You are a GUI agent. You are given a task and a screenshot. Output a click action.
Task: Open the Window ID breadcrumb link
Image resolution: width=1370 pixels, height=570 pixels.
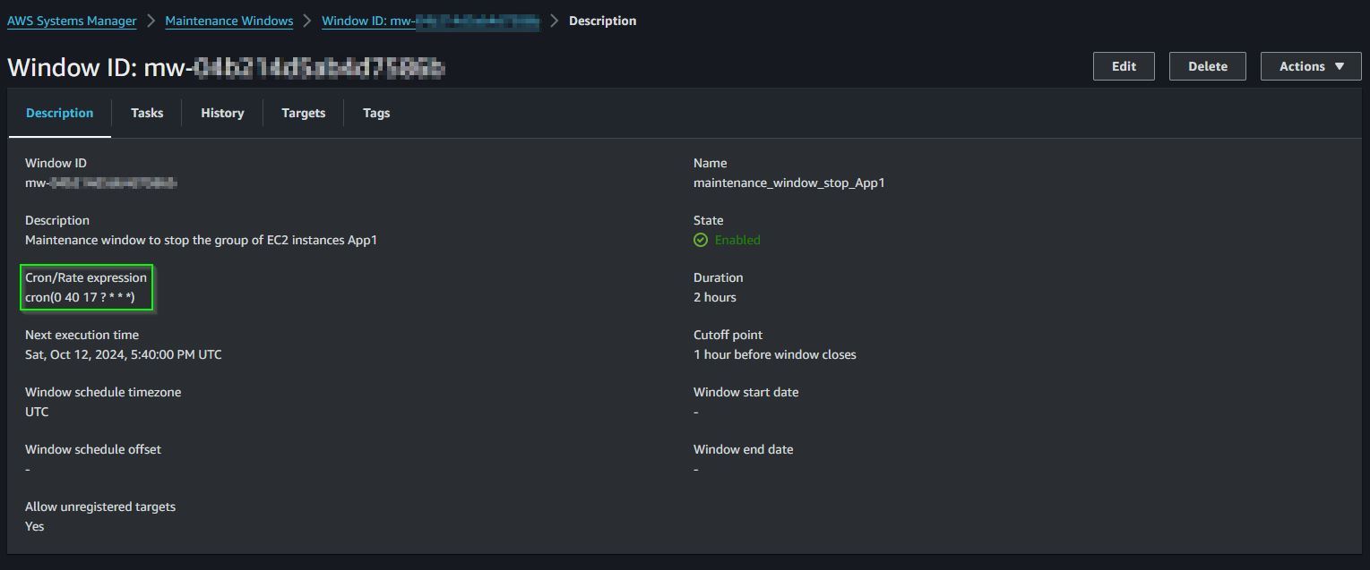pyautogui.click(x=431, y=21)
